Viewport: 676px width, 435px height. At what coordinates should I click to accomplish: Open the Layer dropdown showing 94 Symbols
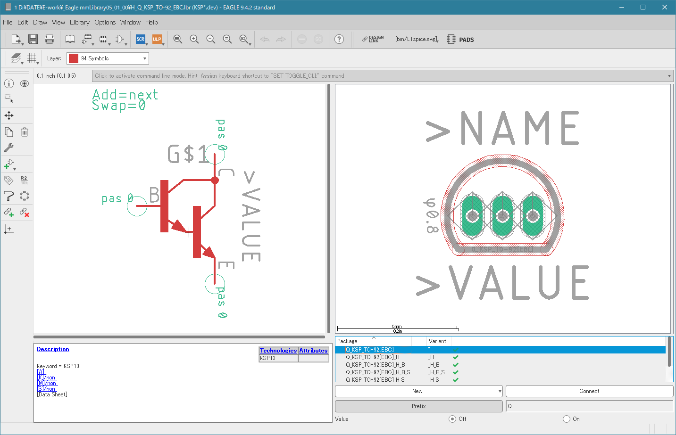[x=108, y=58]
